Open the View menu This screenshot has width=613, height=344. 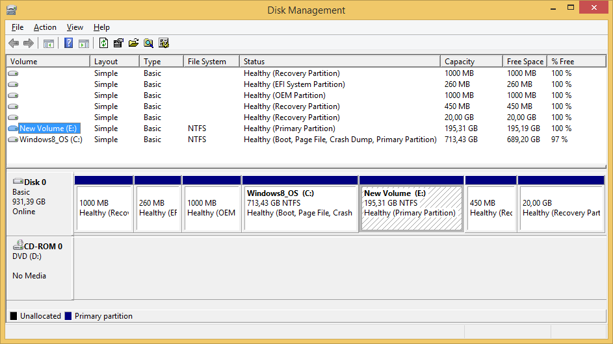tap(75, 27)
